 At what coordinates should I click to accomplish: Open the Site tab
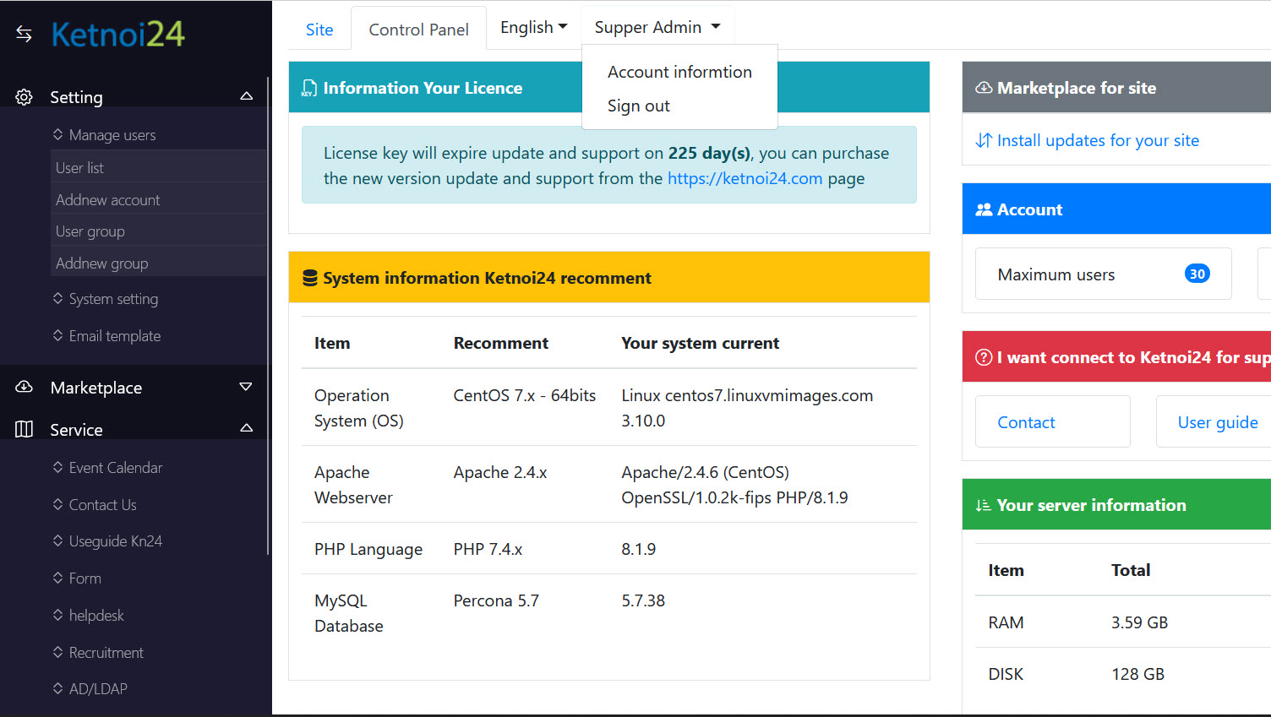click(x=319, y=30)
